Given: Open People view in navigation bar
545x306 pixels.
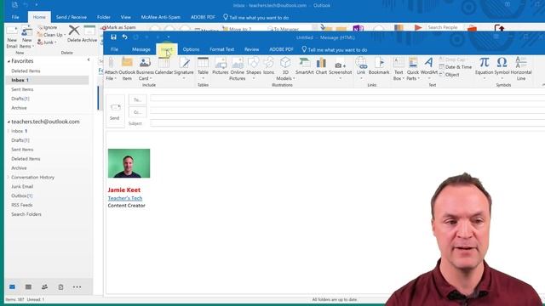Looking at the screenshot, I should point(44,287).
